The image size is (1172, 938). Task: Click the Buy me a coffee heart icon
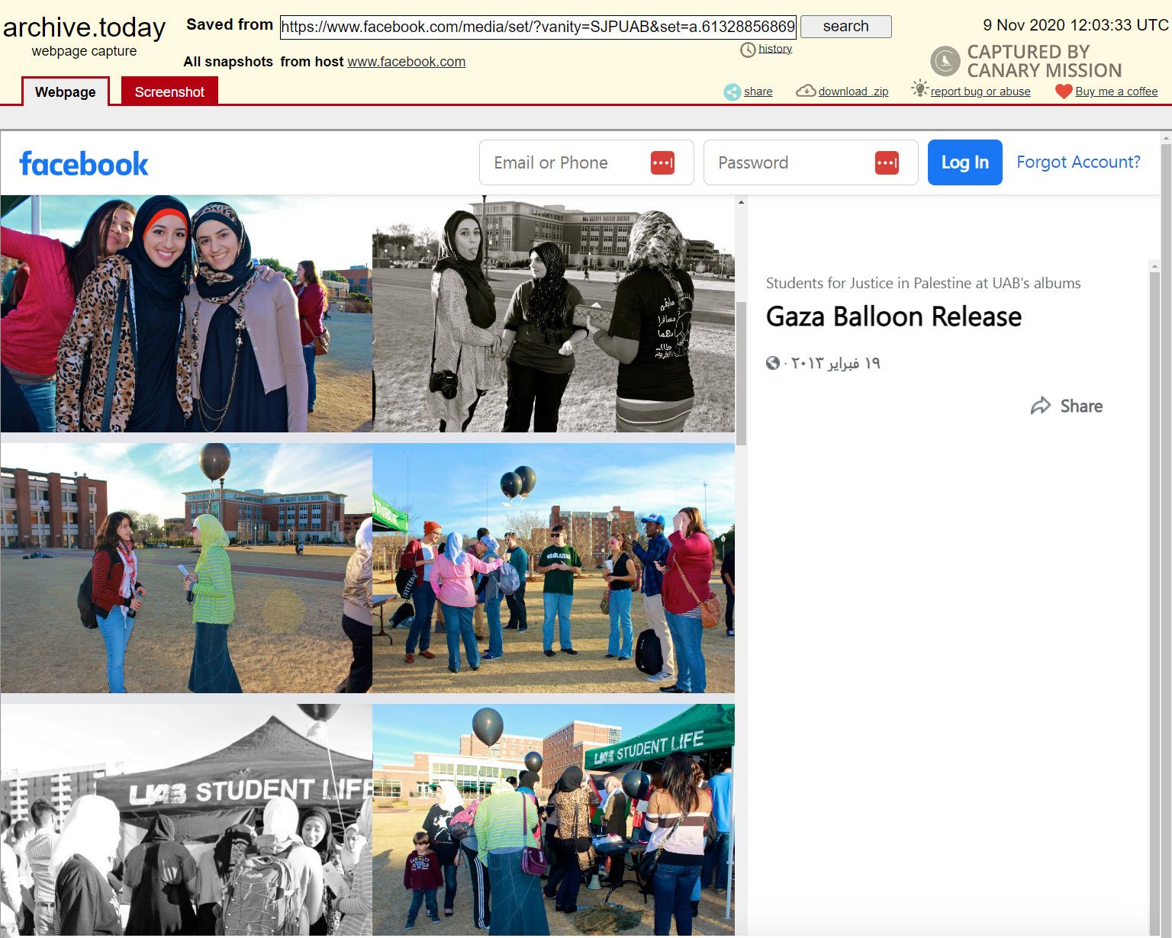[x=1064, y=92]
